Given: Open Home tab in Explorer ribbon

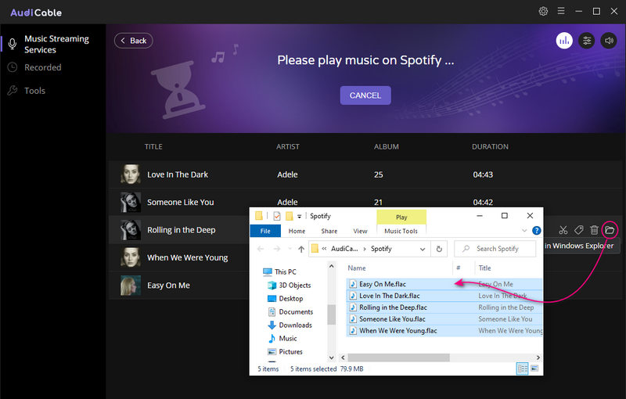Looking at the screenshot, I should pyautogui.click(x=297, y=231).
